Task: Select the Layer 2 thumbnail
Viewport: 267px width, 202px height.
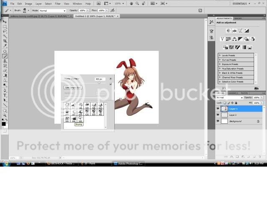Action: point(224,115)
